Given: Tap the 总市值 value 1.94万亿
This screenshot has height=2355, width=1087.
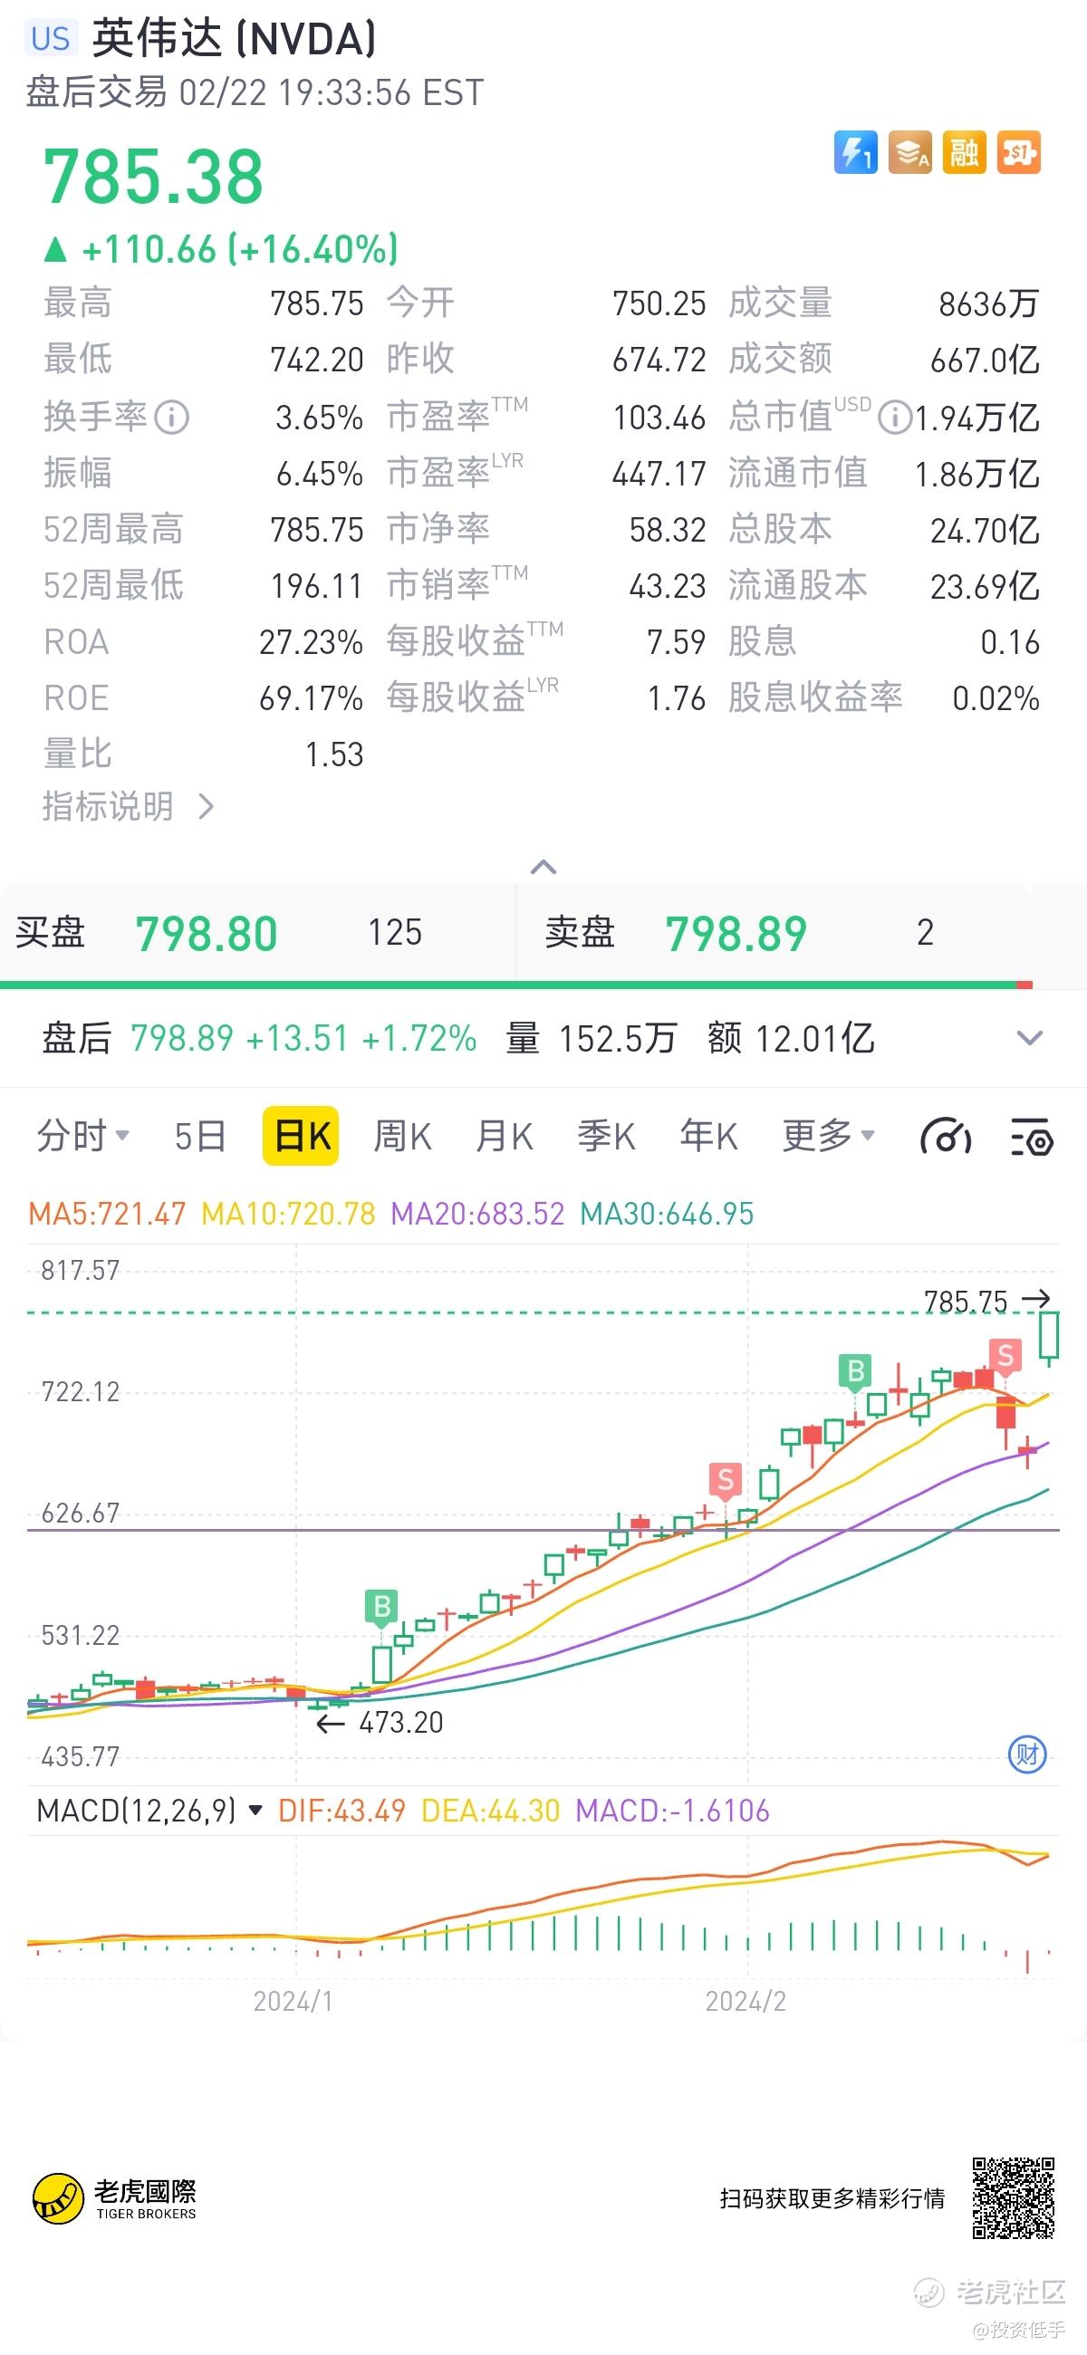Looking at the screenshot, I should [977, 418].
